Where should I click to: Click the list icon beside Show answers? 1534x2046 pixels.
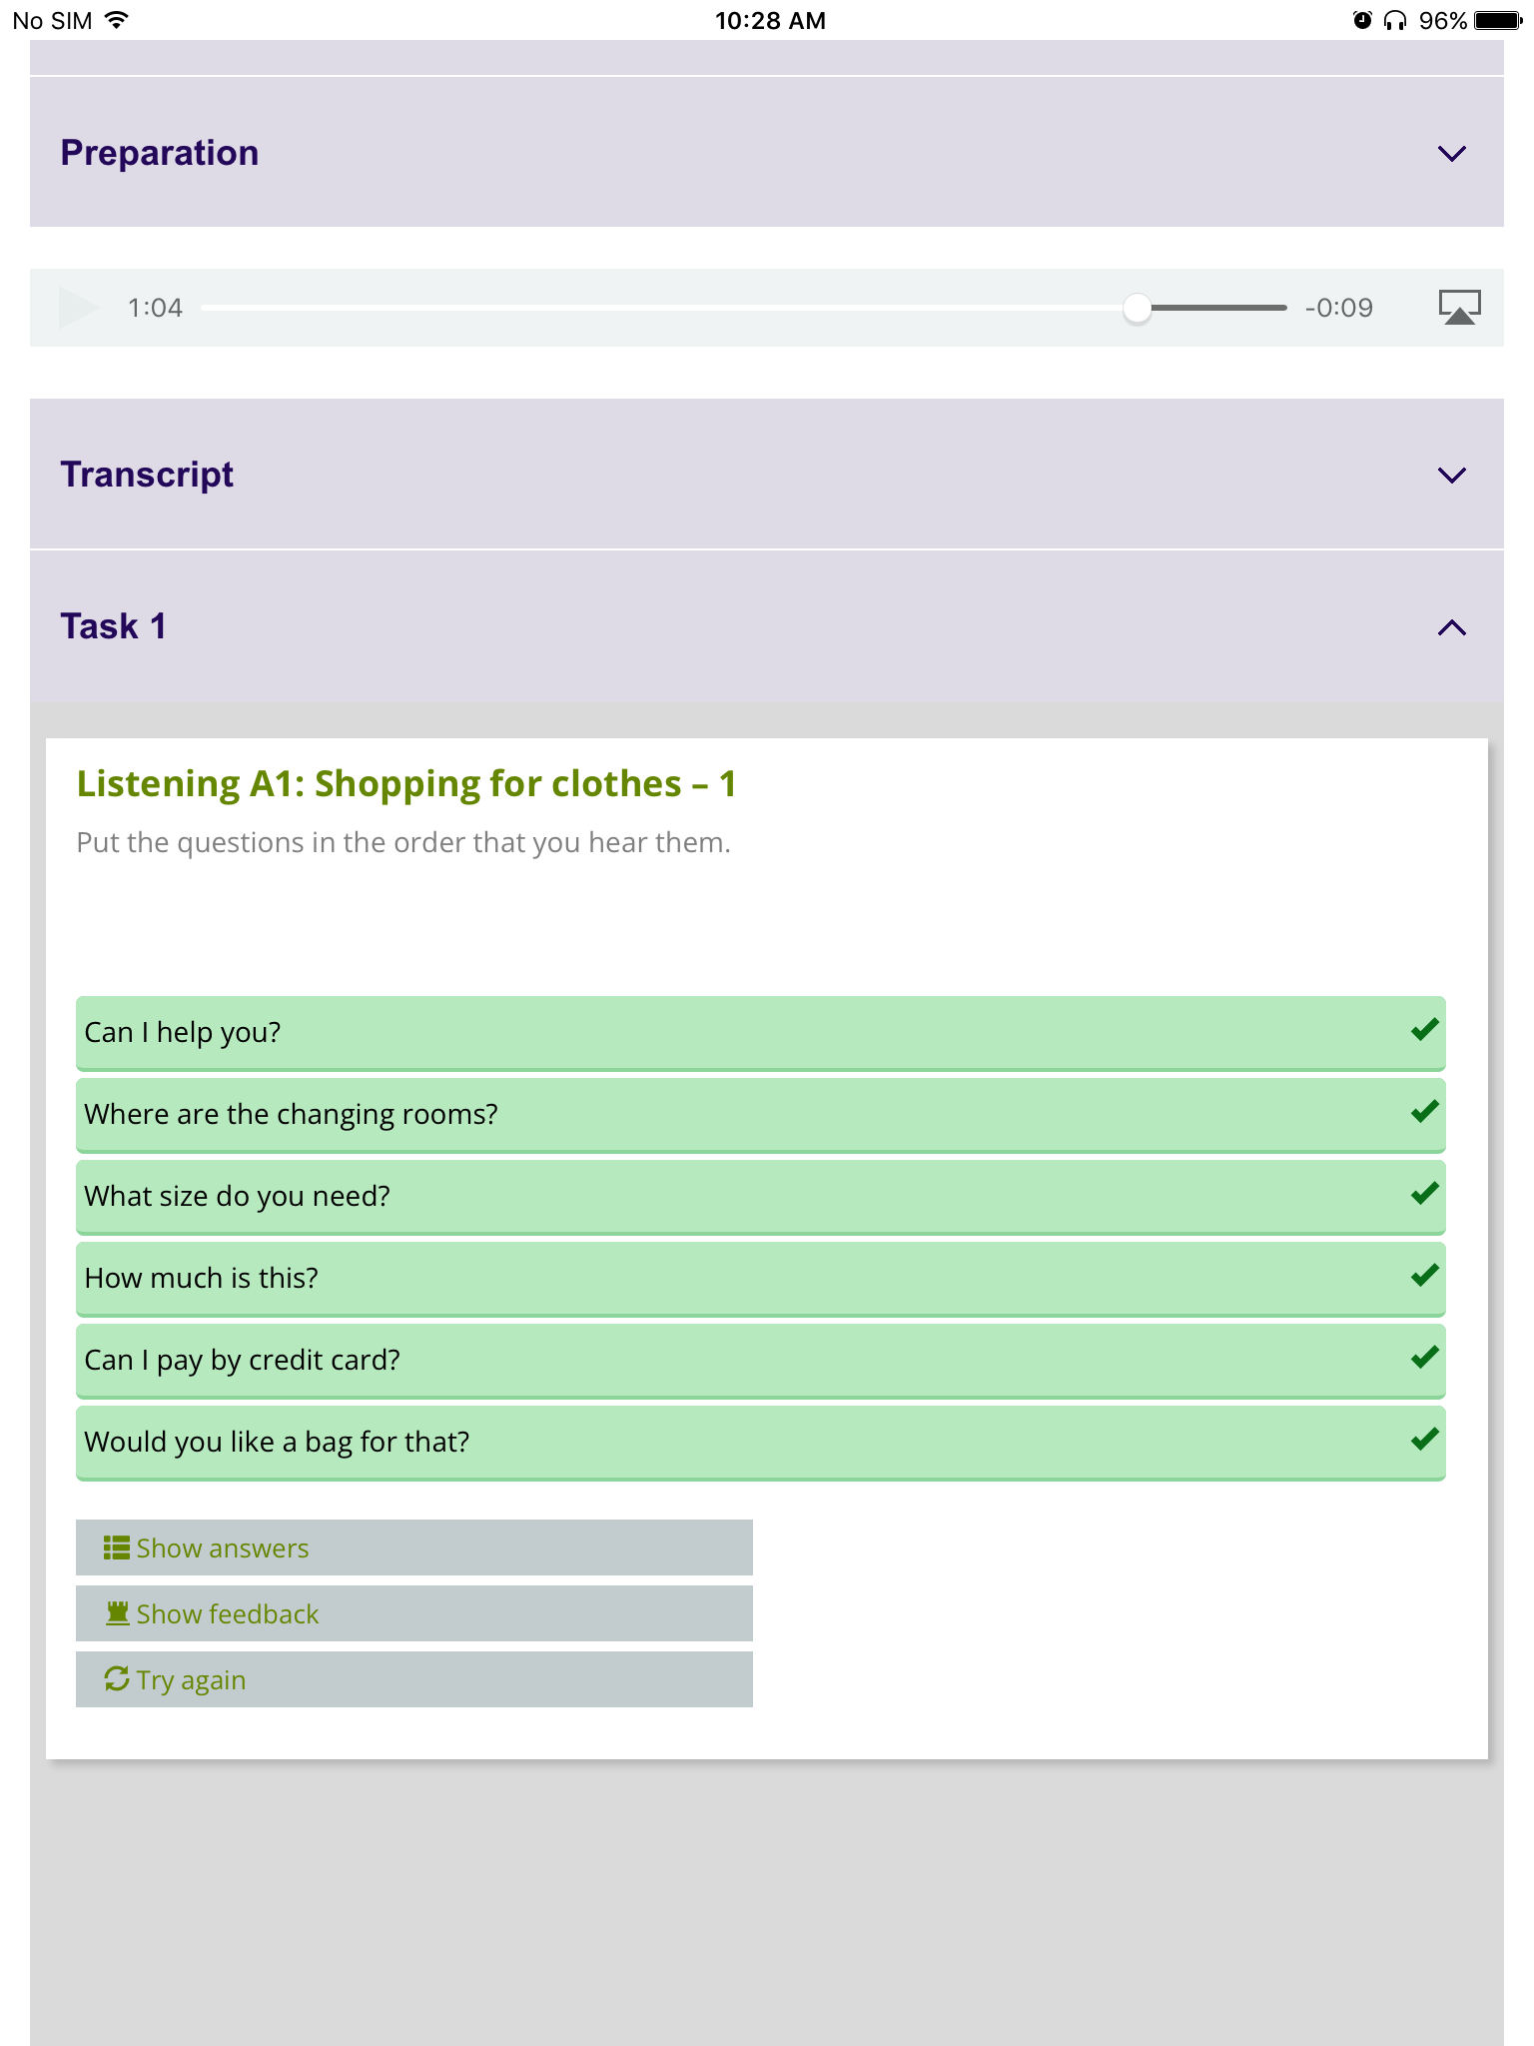point(116,1547)
